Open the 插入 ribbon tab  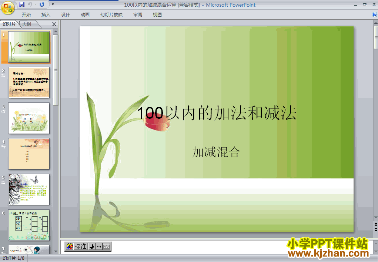pyautogui.click(x=46, y=15)
